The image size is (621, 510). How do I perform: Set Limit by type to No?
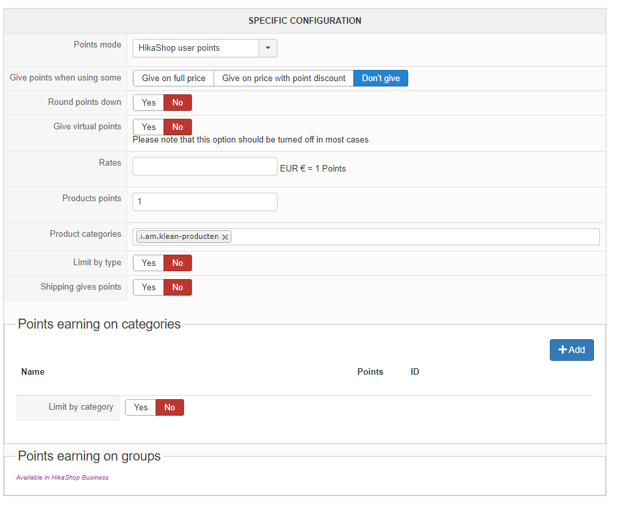coord(177,263)
